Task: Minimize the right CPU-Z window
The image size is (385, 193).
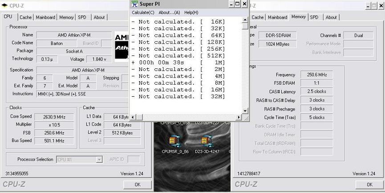Action: pos(368,6)
